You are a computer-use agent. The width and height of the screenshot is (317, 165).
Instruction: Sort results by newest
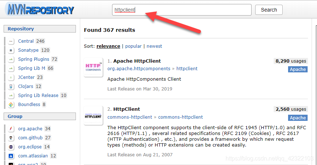(154, 46)
